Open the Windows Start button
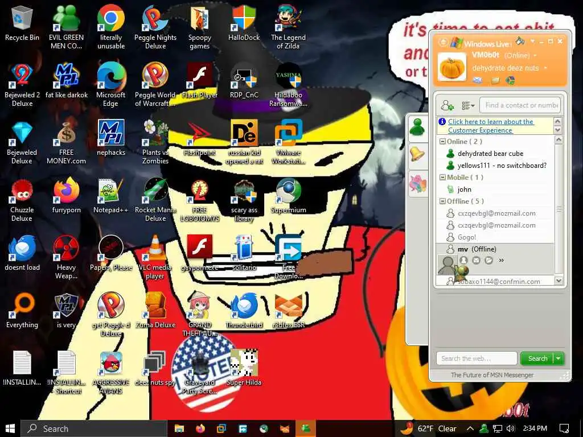The width and height of the screenshot is (583, 437). pyautogui.click(x=10, y=428)
